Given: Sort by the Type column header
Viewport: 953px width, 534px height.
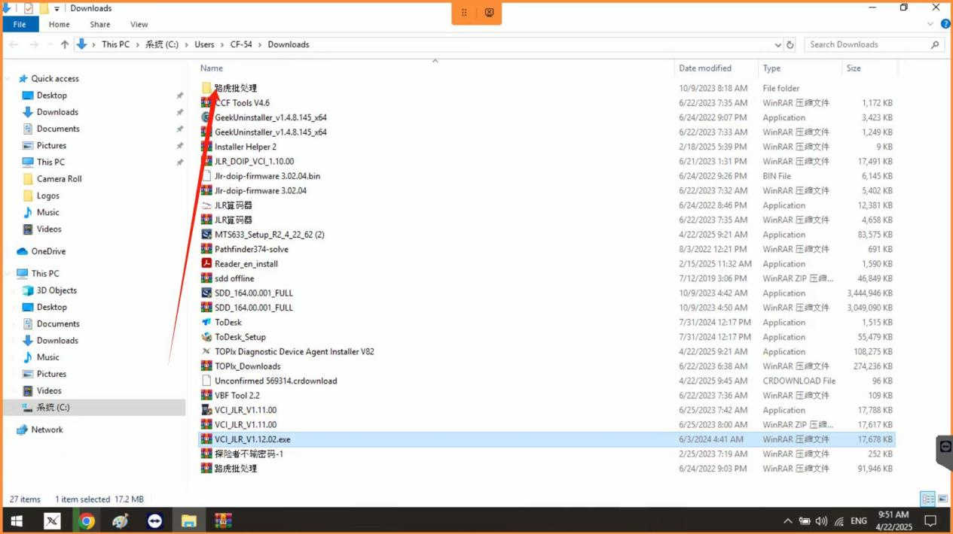Looking at the screenshot, I should [x=771, y=68].
